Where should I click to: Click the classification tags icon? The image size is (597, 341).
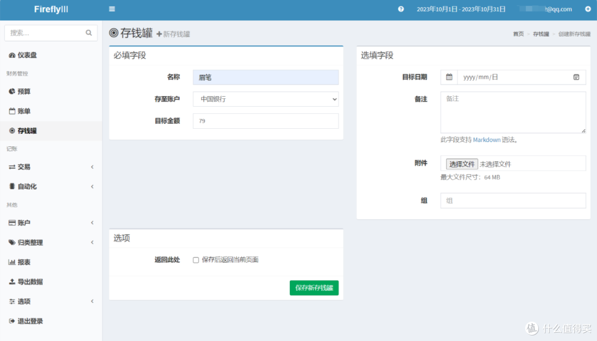[x=12, y=243]
